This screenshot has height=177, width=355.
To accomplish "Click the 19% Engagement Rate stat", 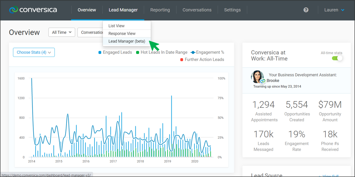I will tap(297, 141).
